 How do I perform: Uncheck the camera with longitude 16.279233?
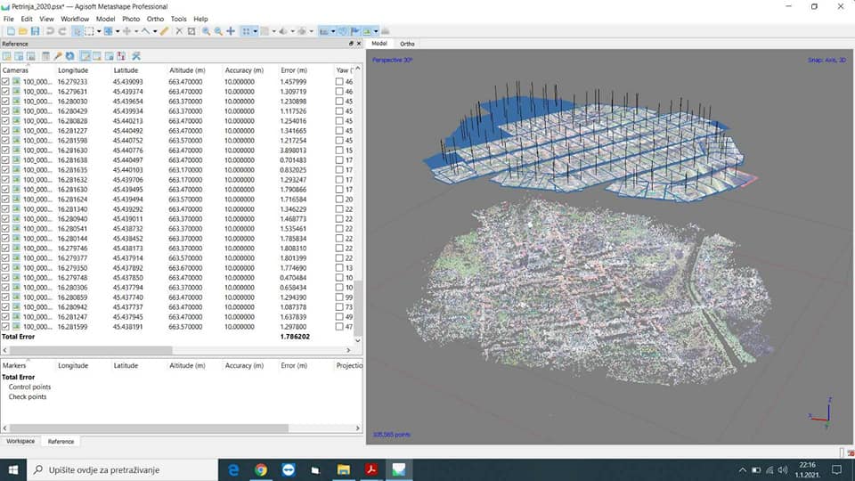coord(6,82)
